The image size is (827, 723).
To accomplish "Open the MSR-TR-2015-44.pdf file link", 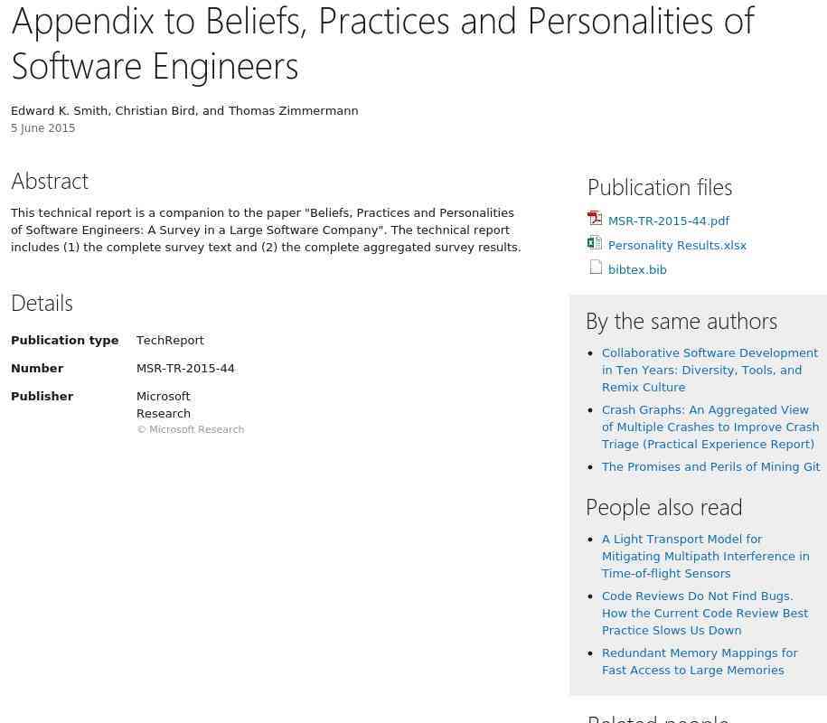I will click(668, 221).
